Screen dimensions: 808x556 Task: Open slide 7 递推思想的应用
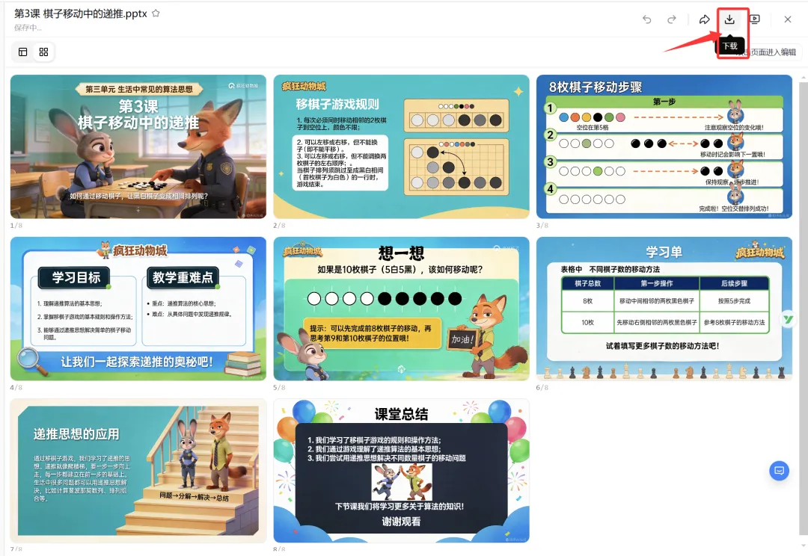(x=138, y=471)
